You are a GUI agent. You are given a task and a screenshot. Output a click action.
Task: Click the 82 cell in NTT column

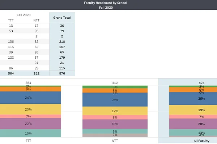36,42
